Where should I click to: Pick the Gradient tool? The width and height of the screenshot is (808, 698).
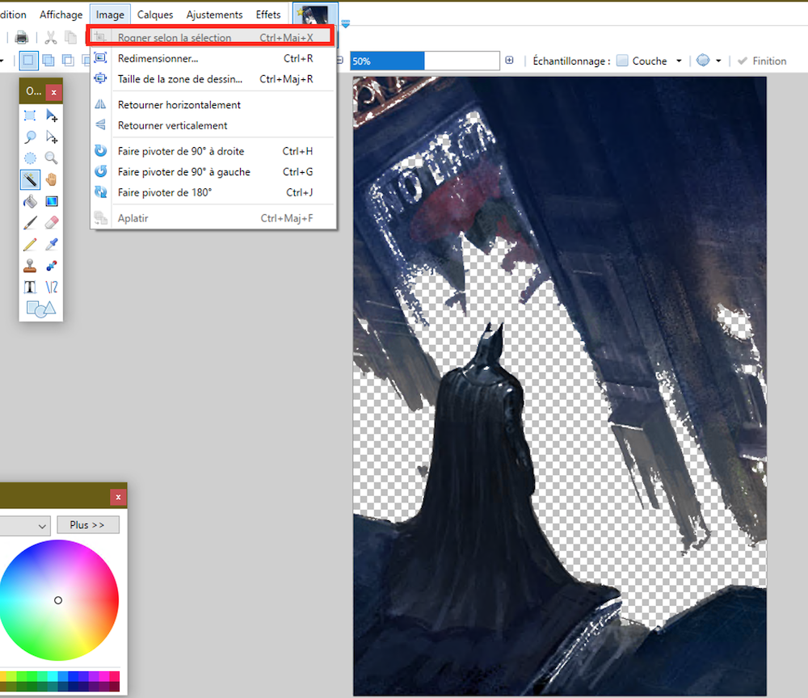tap(52, 201)
